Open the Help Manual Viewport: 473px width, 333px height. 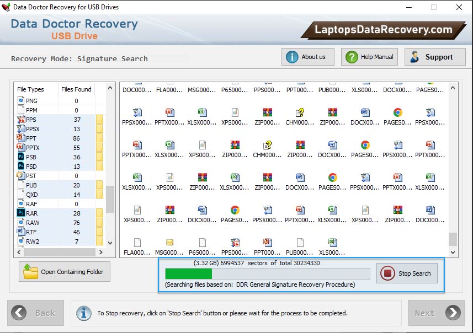[370, 57]
